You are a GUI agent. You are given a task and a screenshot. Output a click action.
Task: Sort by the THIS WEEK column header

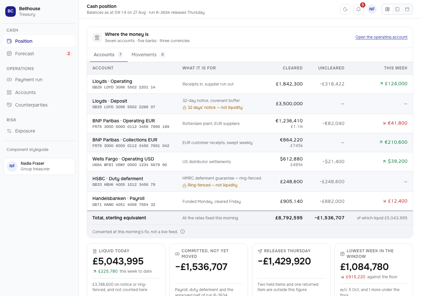[396, 68]
